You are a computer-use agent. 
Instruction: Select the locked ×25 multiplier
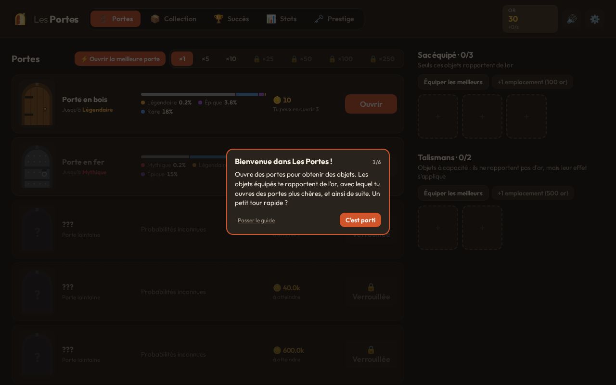coord(264,59)
